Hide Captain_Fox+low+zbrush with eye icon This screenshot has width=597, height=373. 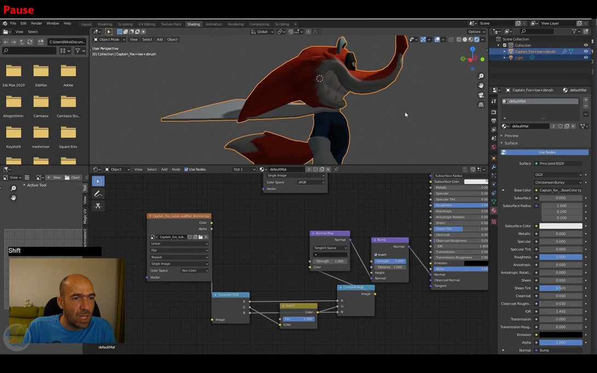coord(586,51)
